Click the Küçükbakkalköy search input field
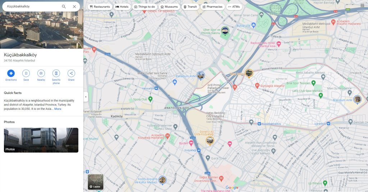 pos(33,6)
